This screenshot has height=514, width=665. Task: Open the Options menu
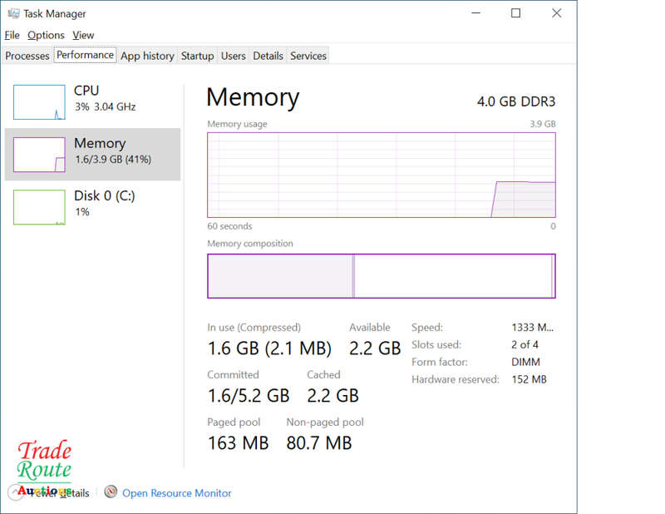pos(46,35)
